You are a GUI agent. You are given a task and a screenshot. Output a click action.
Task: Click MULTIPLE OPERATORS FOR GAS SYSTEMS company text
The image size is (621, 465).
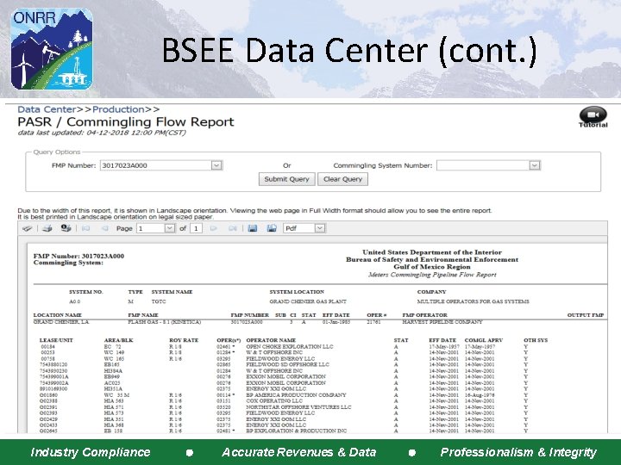pyautogui.click(x=473, y=301)
